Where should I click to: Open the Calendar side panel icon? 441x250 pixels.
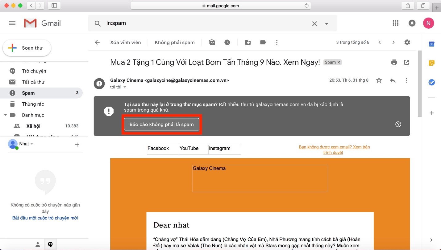click(432, 44)
